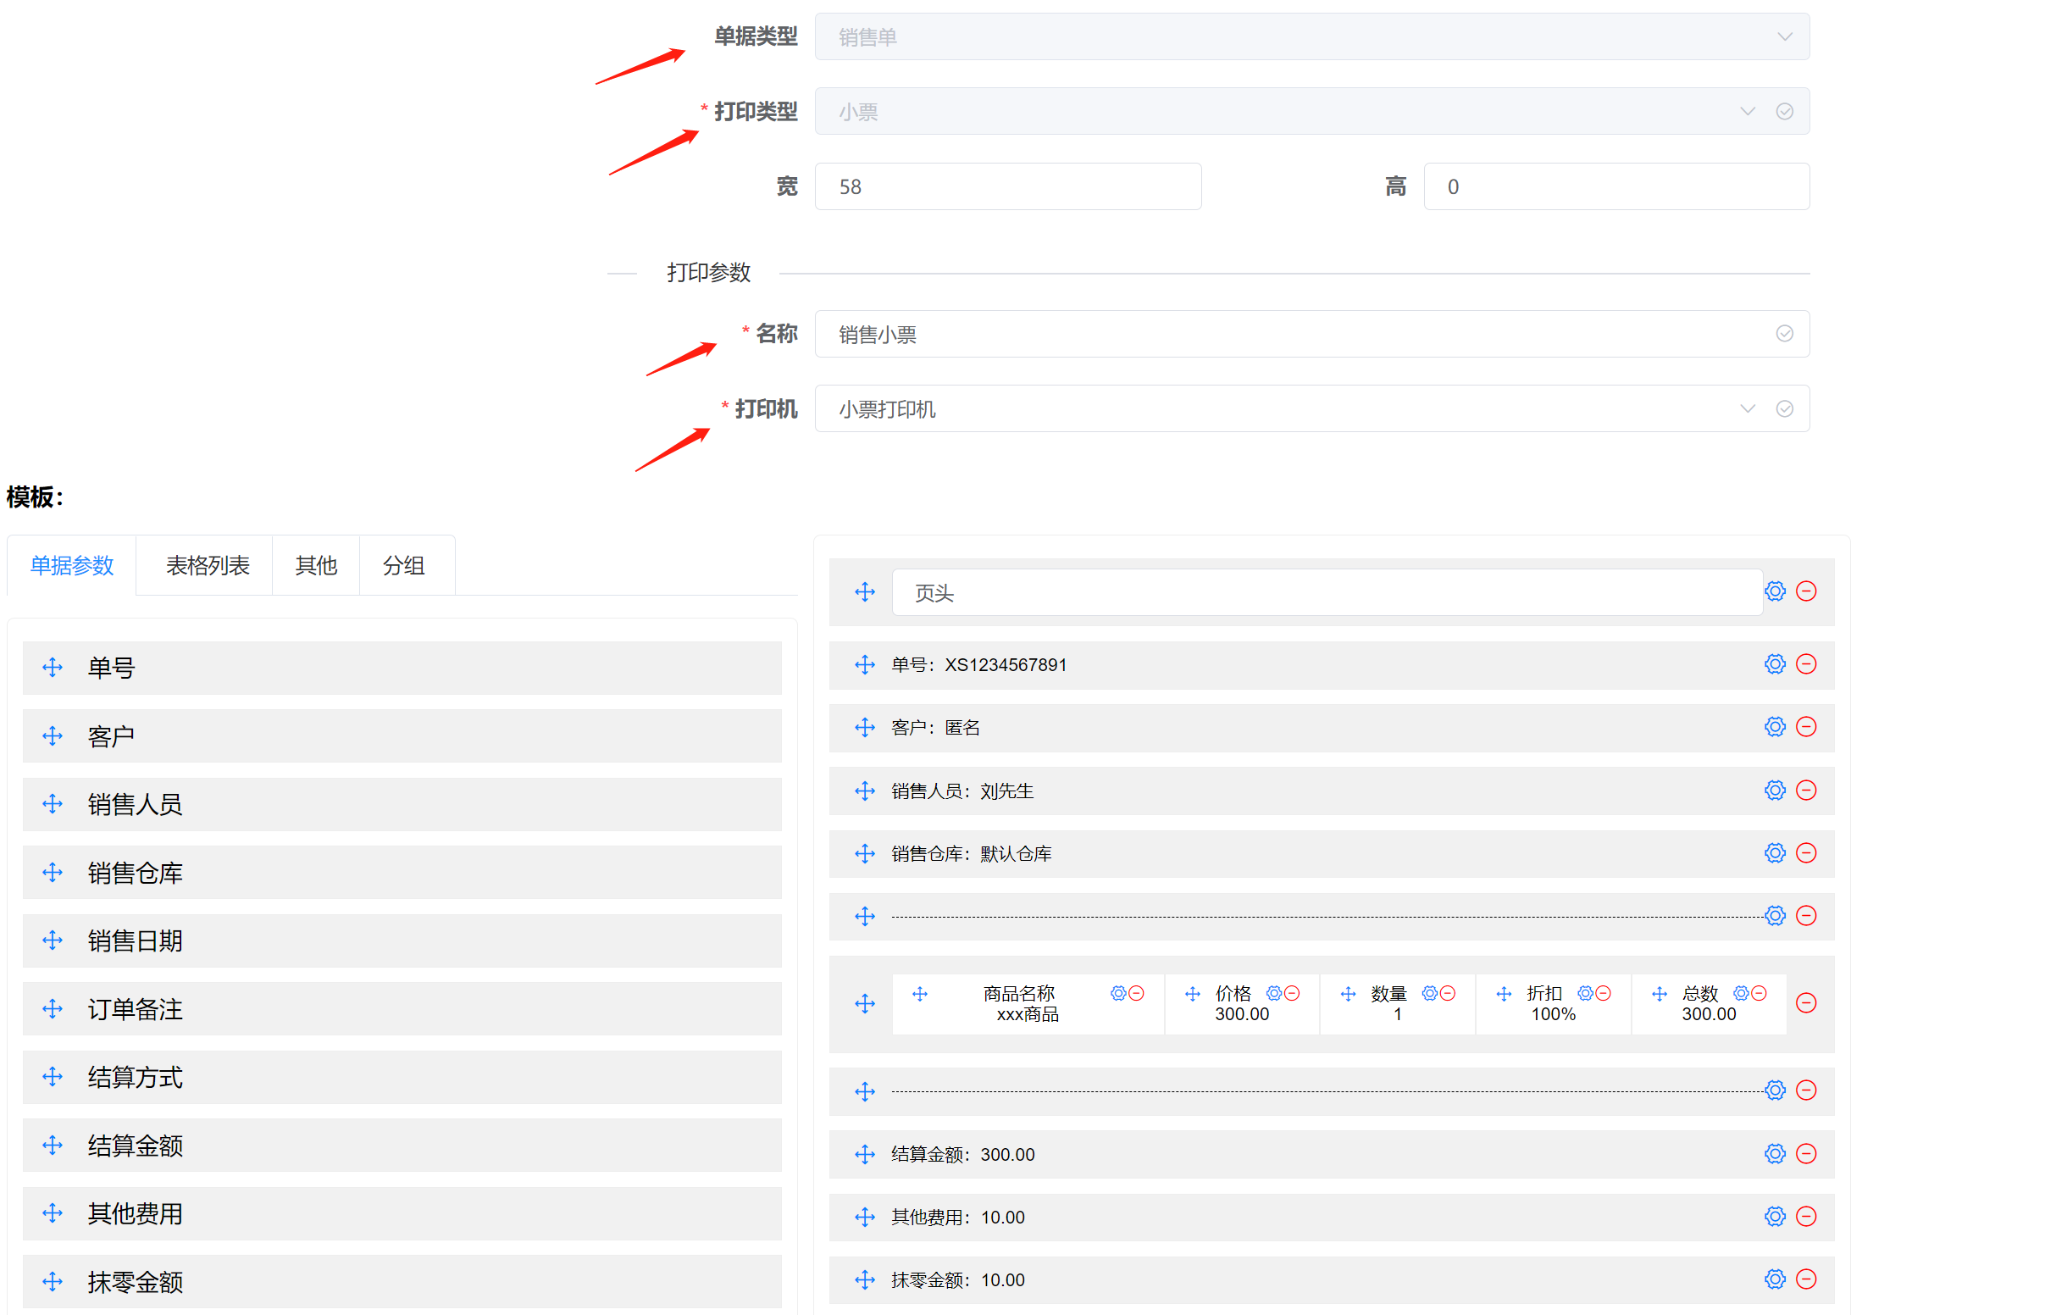Screen dimensions: 2045x1315
Task: Click move handle of 客户 parameter item
Action: (52, 736)
